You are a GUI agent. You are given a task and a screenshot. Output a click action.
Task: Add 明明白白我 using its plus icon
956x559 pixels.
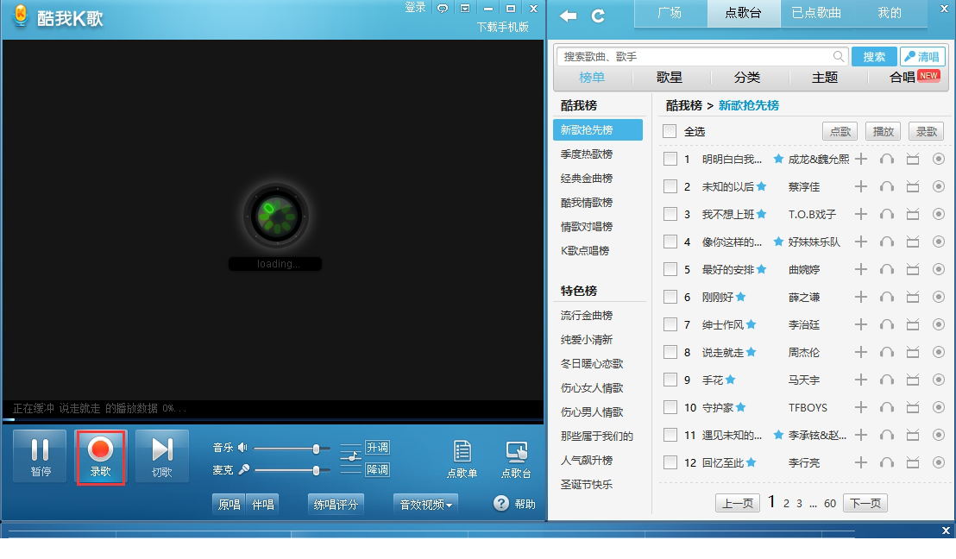(x=861, y=159)
